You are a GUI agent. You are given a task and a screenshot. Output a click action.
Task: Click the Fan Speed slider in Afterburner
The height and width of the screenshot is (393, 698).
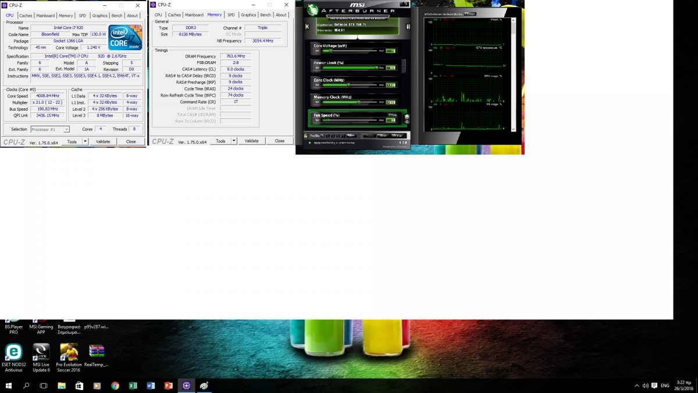(x=349, y=121)
